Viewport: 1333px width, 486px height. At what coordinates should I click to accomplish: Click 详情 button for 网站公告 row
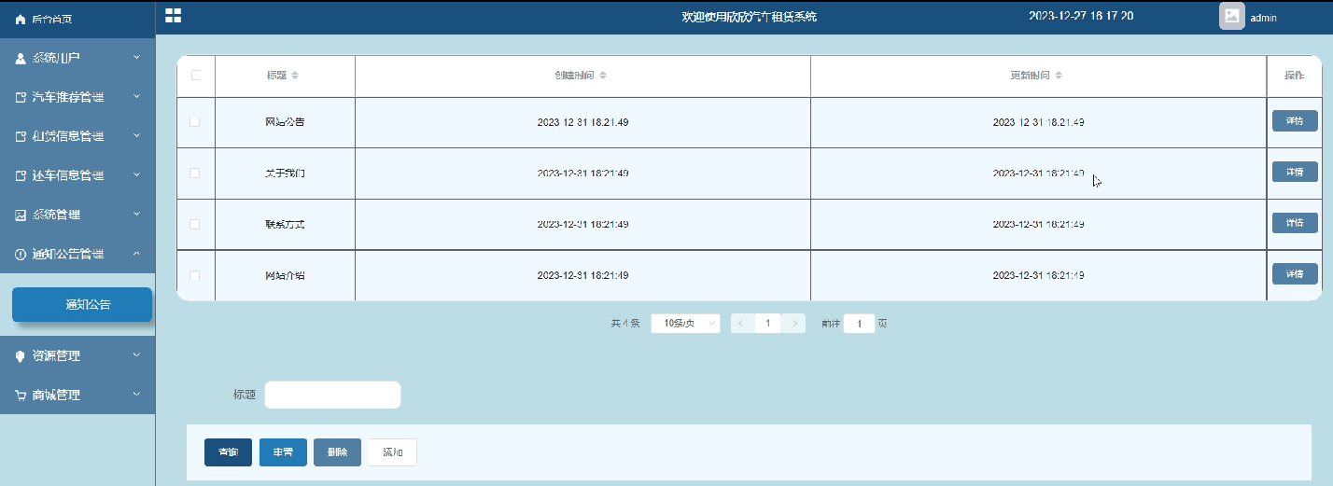tap(1295, 120)
